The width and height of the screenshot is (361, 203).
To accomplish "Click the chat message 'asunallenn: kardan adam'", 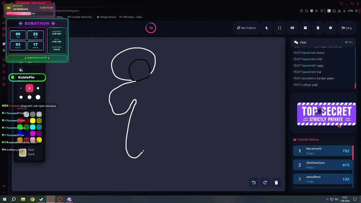I will pyautogui.click(x=314, y=78).
